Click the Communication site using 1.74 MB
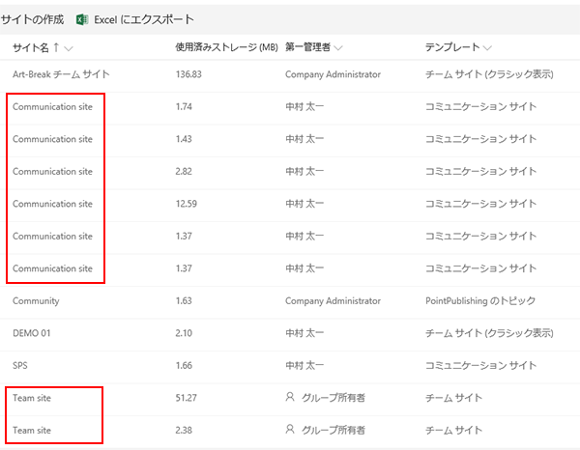 [52, 107]
